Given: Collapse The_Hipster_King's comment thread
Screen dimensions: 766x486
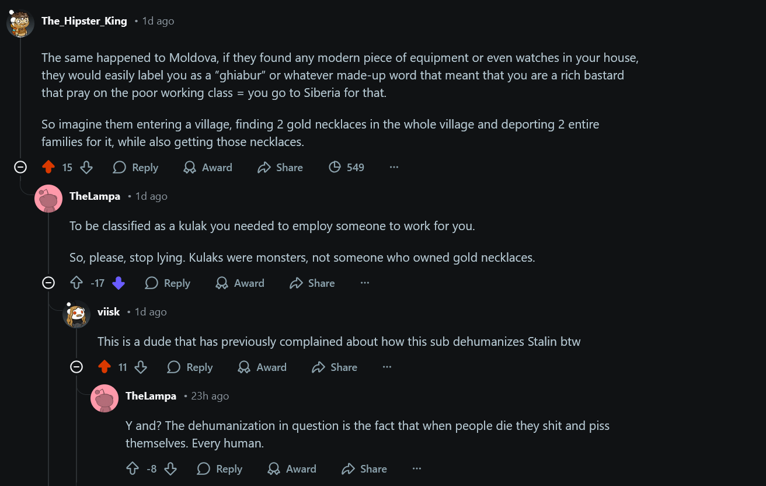Looking at the screenshot, I should tap(20, 168).
